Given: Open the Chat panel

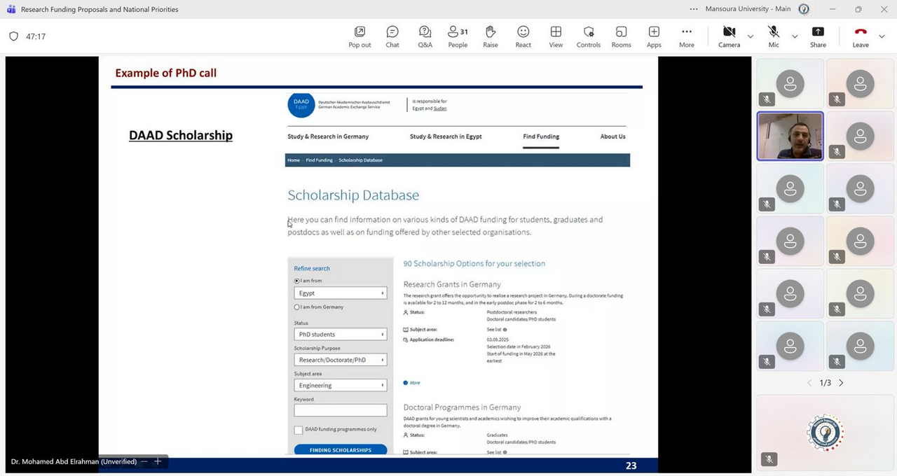Looking at the screenshot, I should 392,36.
